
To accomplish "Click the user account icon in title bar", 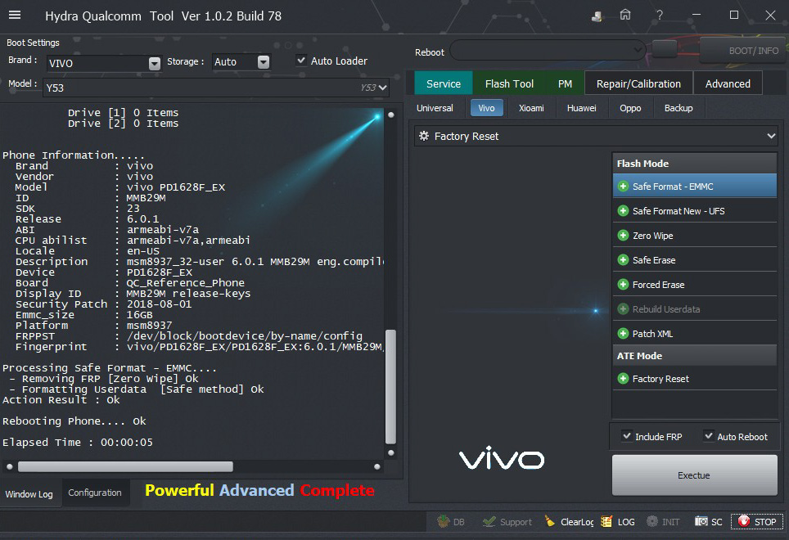I will click(597, 16).
